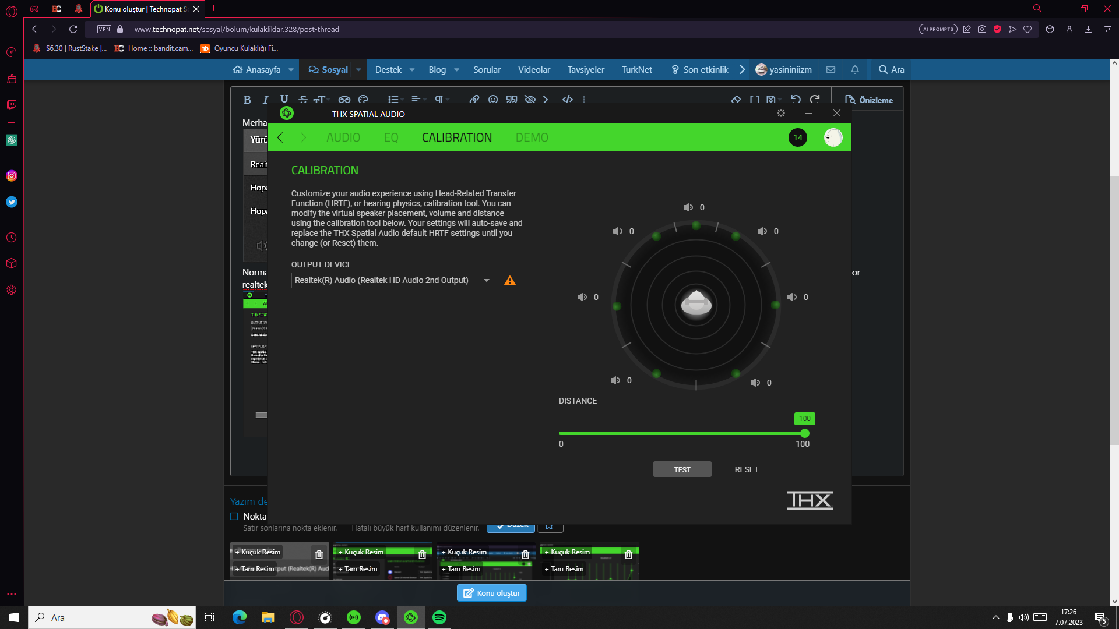Click the back arrow in THX window
The height and width of the screenshot is (629, 1119).
pos(280,137)
